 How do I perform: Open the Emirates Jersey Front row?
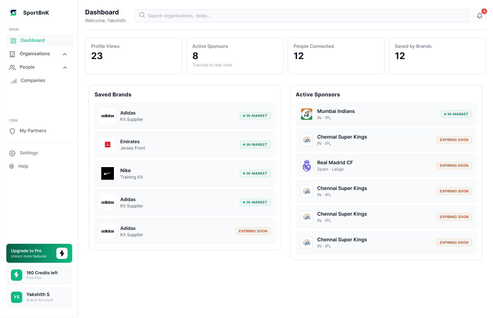[x=185, y=145]
